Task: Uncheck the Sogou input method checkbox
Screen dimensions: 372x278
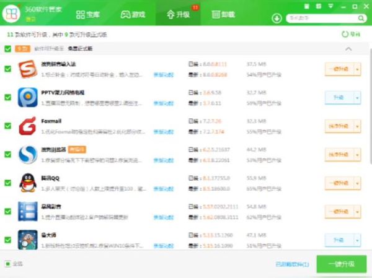Action: click(8, 69)
